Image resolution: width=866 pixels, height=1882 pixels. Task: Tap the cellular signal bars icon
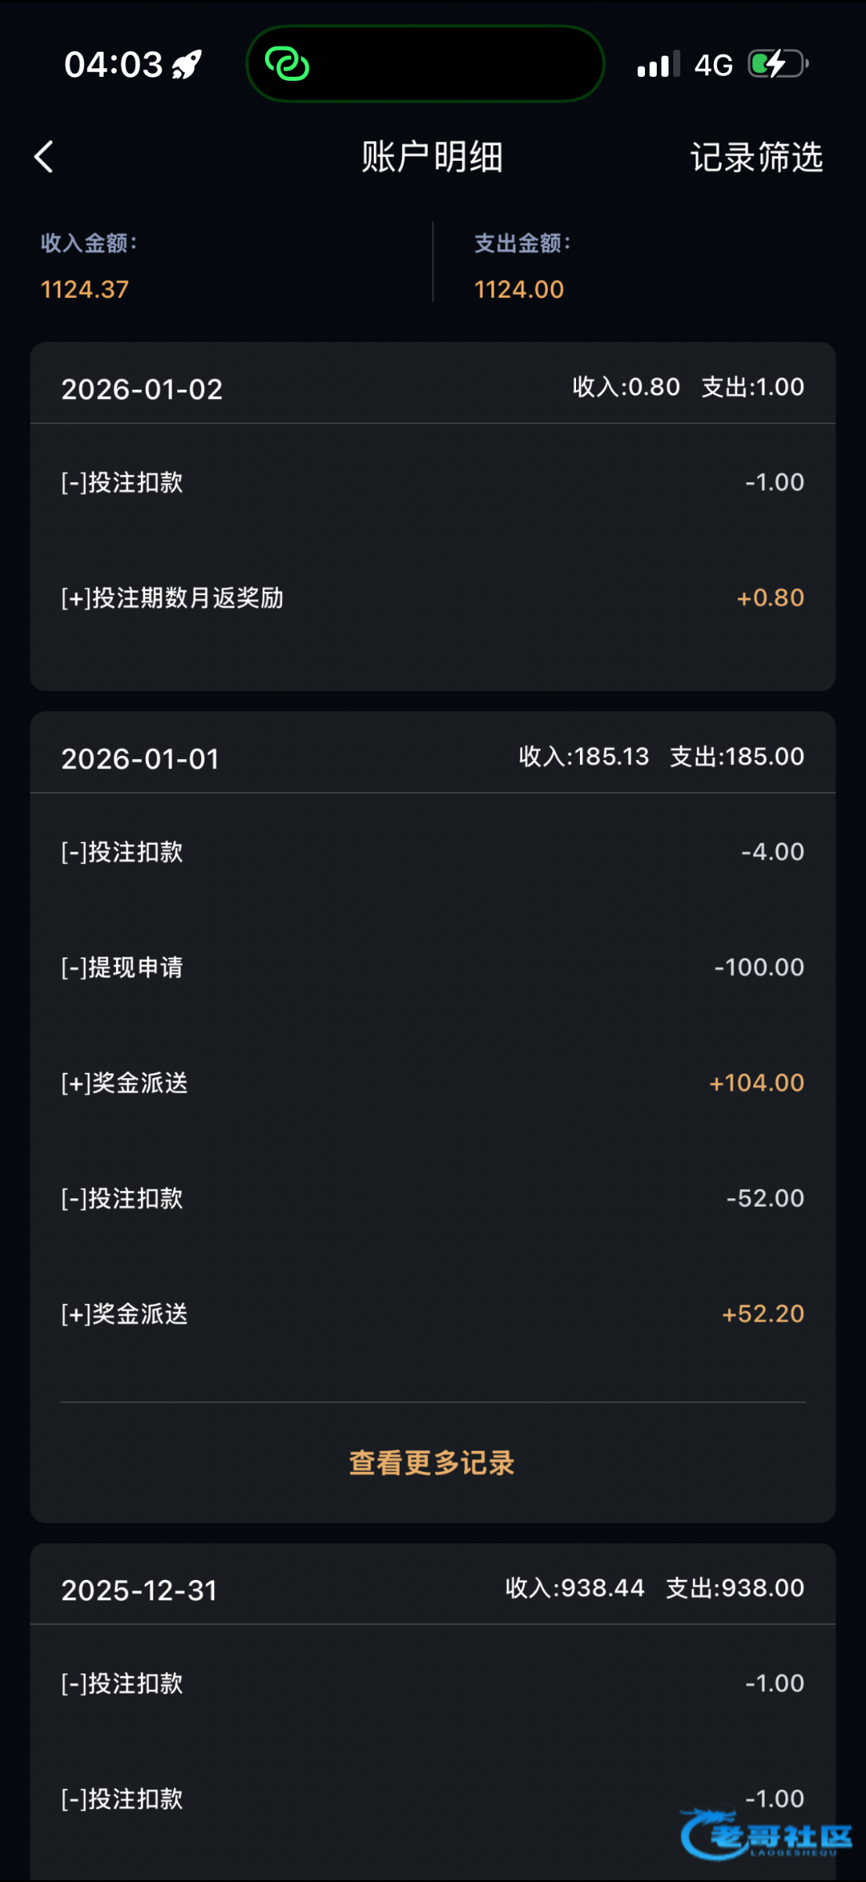coord(658,64)
